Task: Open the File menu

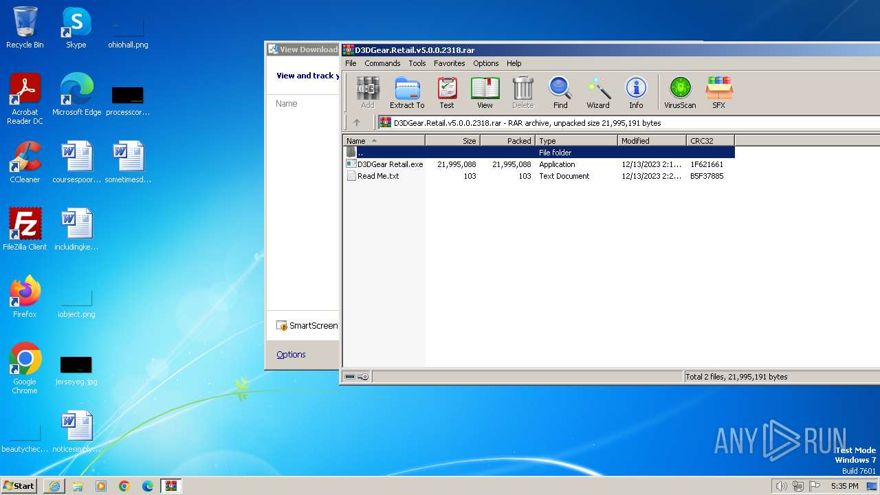Action: [x=351, y=63]
